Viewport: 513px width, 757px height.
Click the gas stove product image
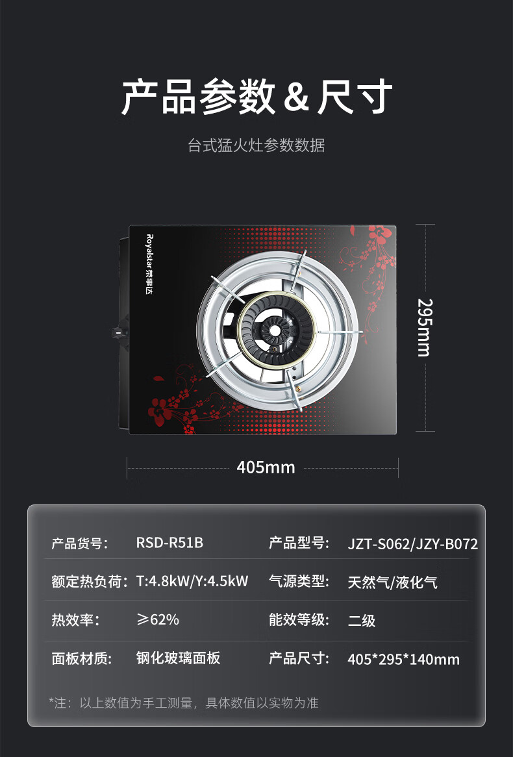coord(256,330)
